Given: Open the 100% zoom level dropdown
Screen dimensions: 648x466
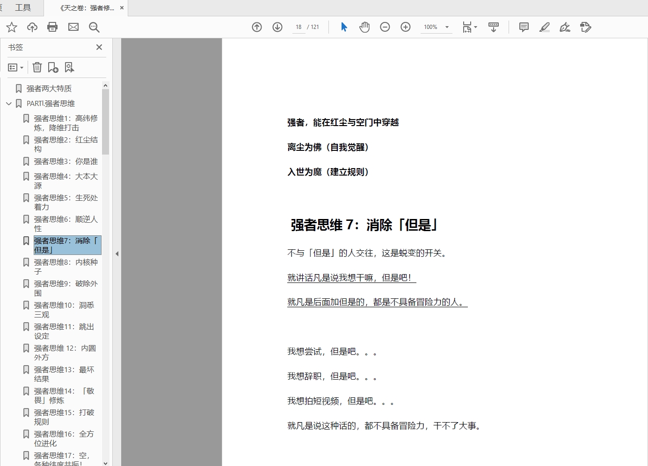Looking at the screenshot, I should (447, 27).
